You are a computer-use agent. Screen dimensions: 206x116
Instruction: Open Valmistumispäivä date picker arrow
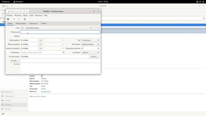pos(40,48)
